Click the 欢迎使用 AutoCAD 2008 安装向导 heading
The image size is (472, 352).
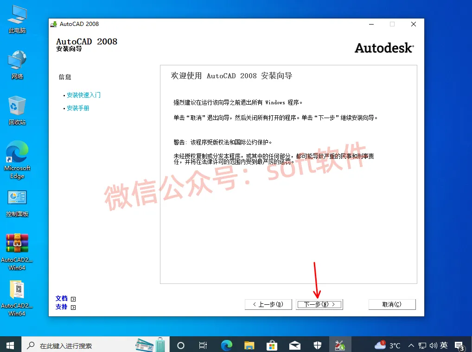point(231,76)
